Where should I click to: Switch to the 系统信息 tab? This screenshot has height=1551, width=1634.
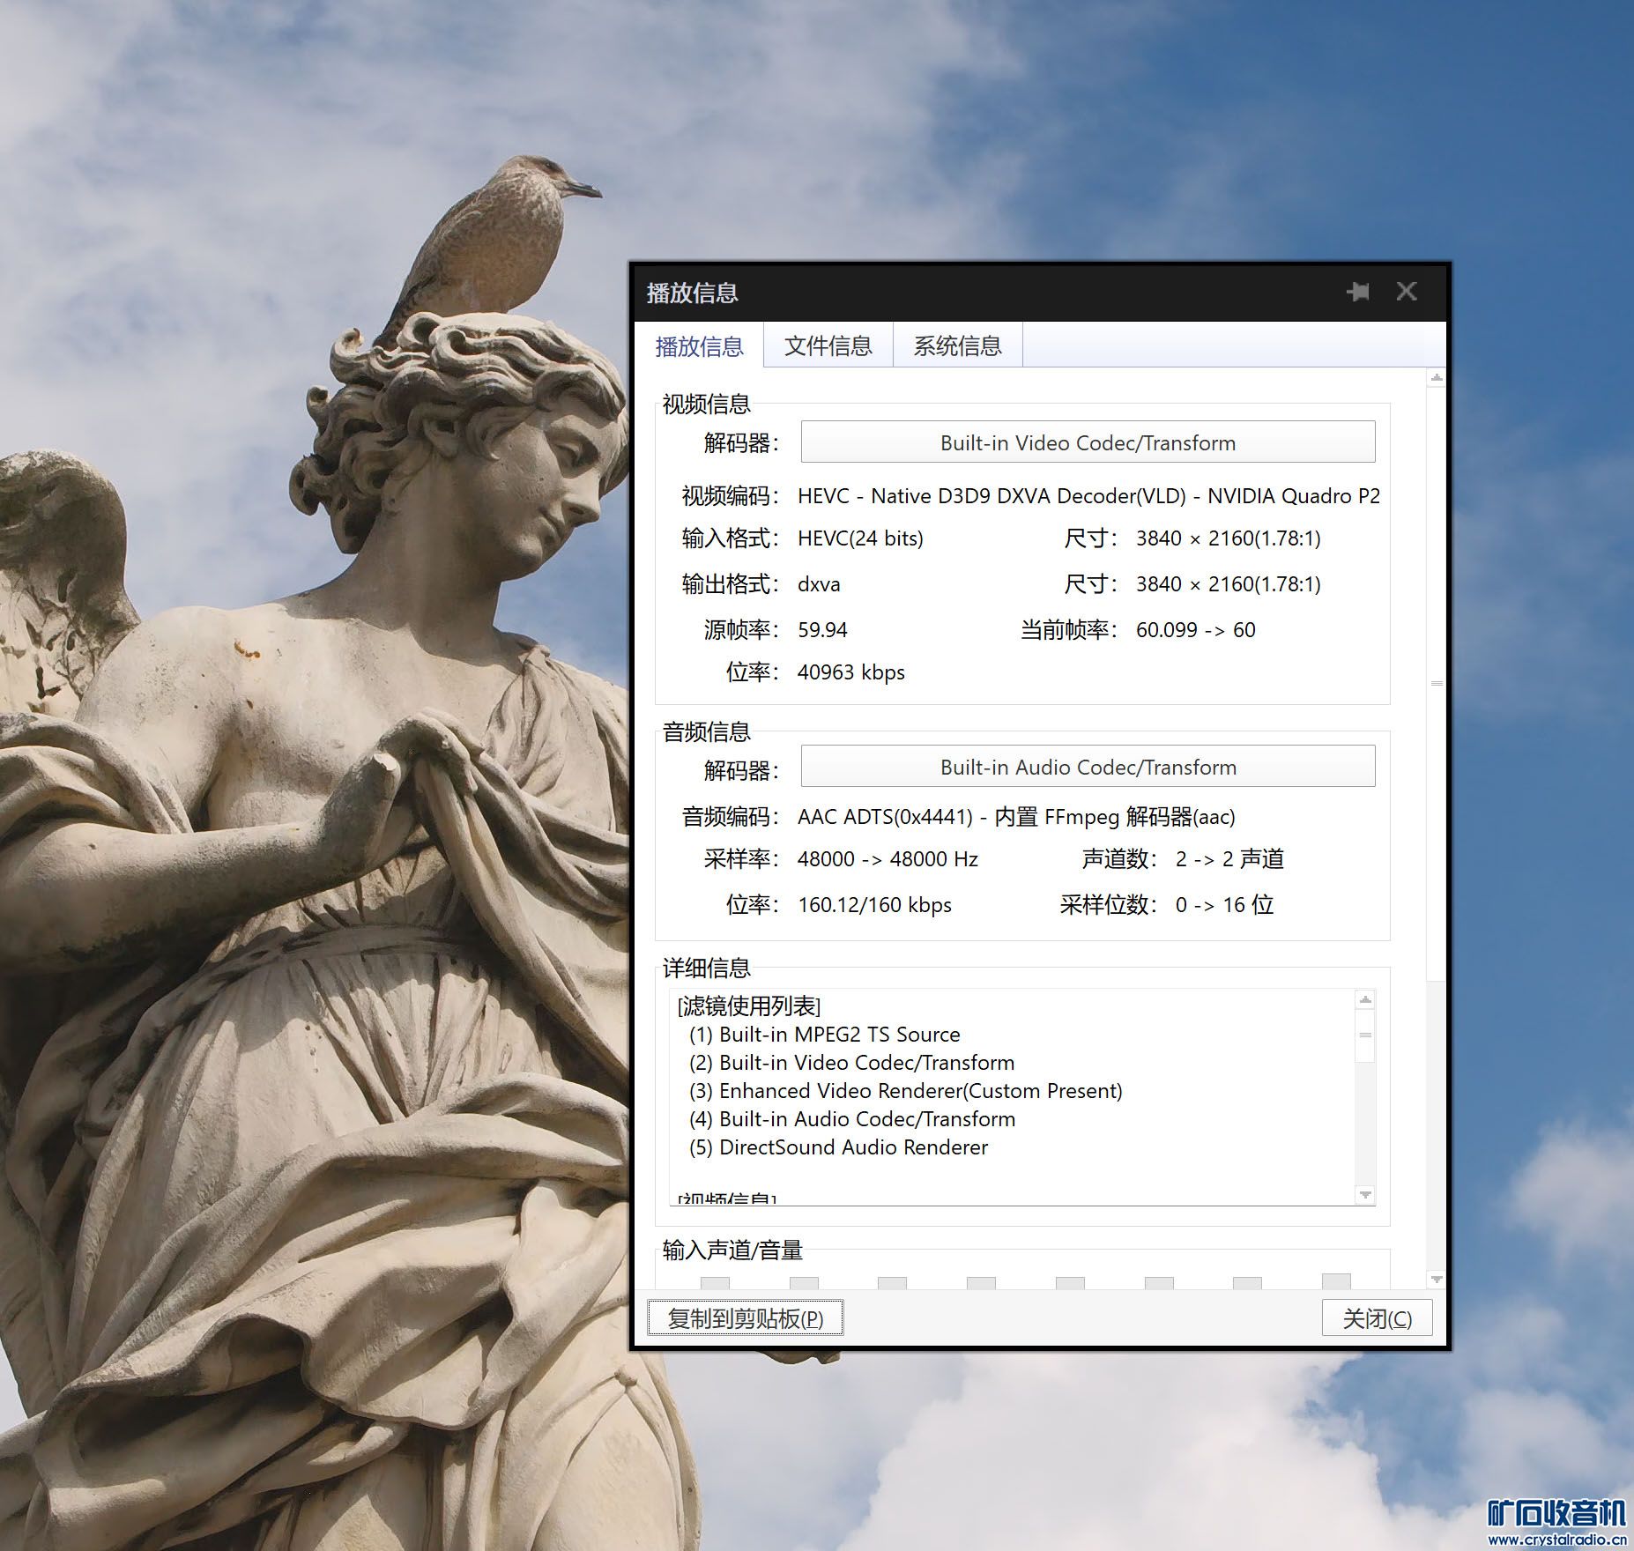tap(957, 346)
